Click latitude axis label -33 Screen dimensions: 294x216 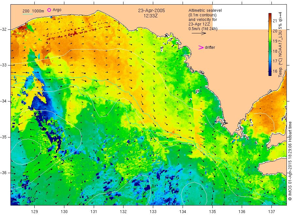[3, 65]
